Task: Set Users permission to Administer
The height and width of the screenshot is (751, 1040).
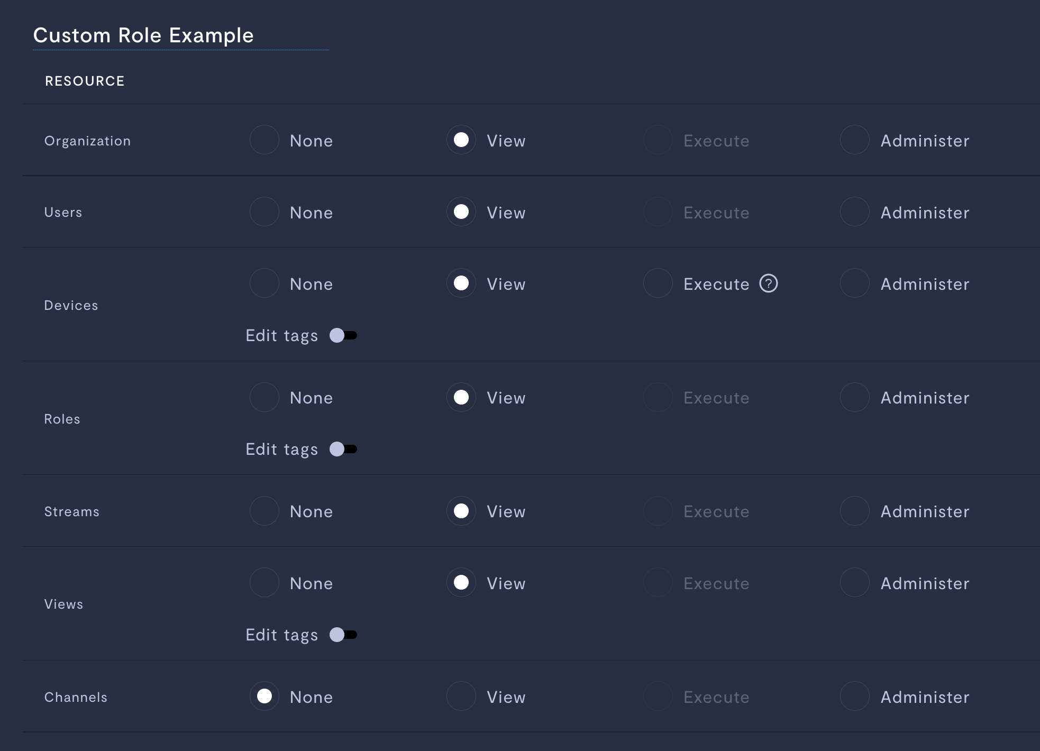Action: (855, 212)
